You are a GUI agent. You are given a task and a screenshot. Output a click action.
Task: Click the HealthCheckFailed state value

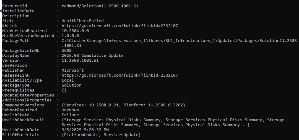coord(82,21)
